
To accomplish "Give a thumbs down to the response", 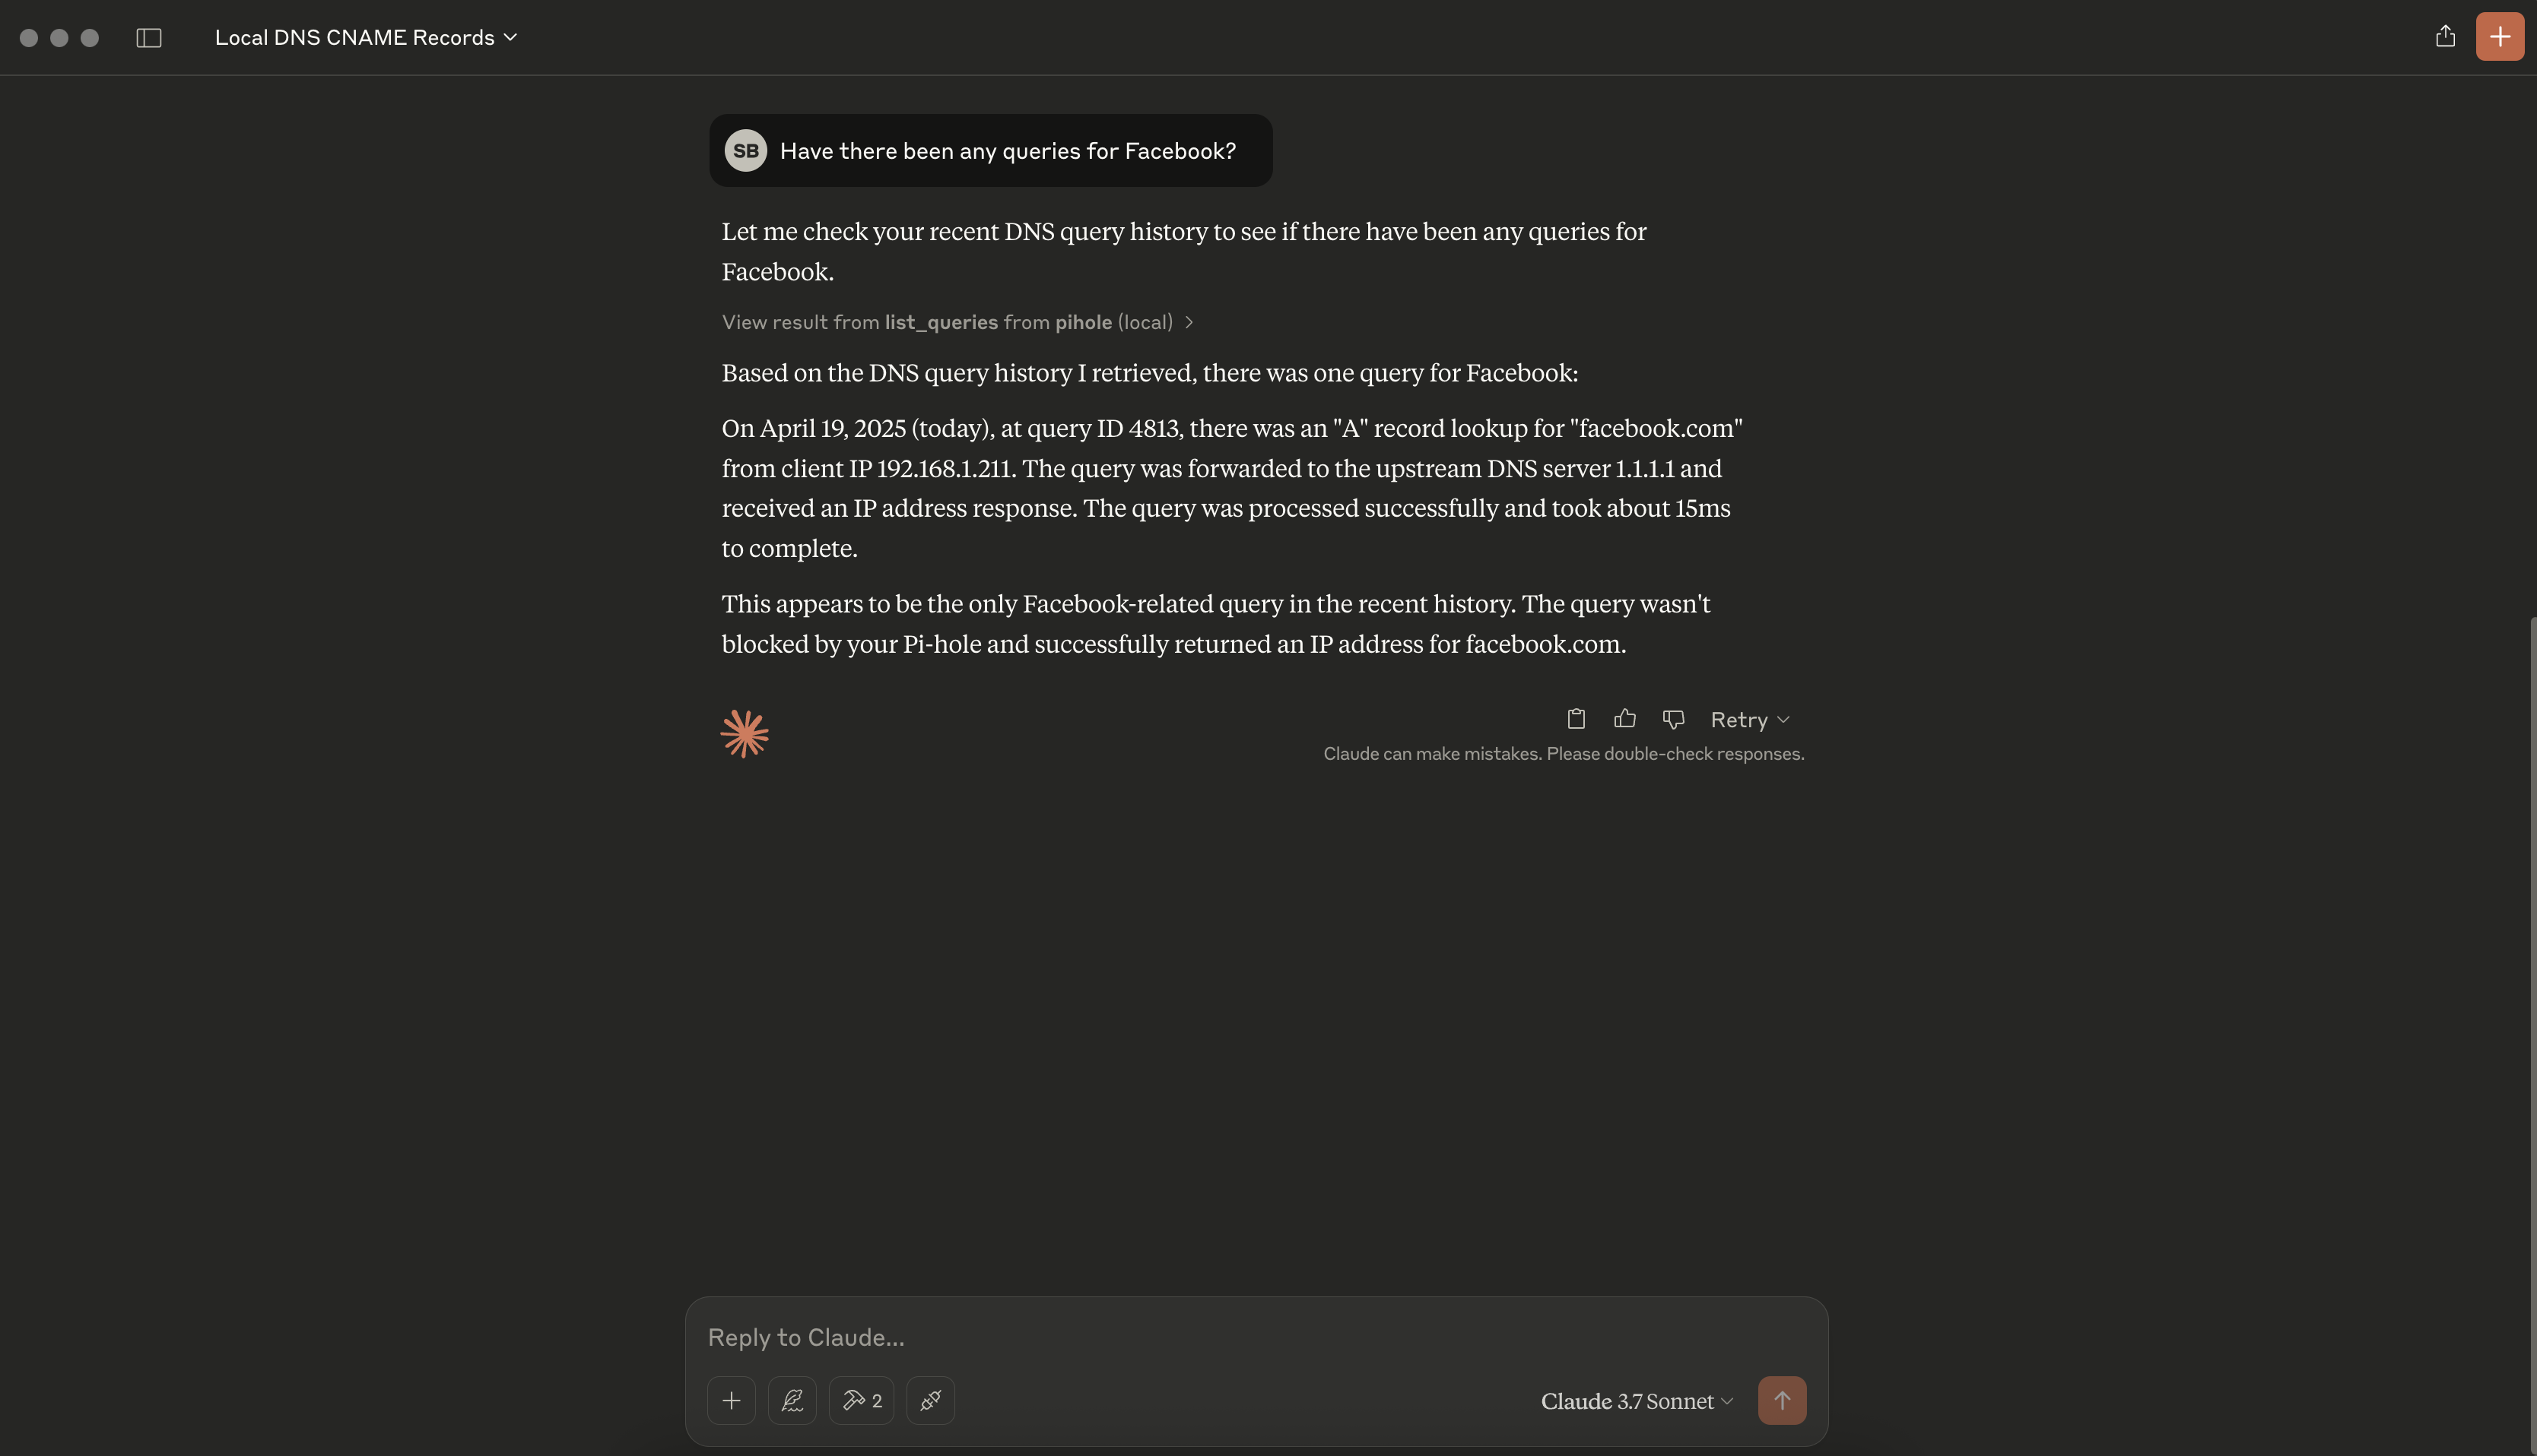I will click(1672, 719).
